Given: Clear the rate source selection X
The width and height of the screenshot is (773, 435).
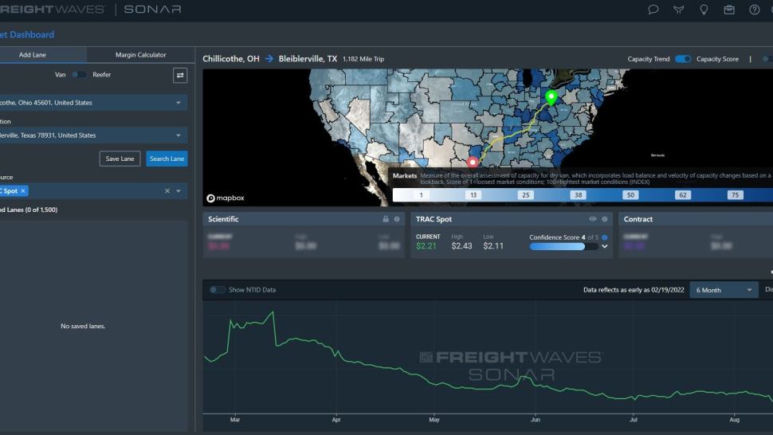Looking at the screenshot, I should [x=167, y=190].
